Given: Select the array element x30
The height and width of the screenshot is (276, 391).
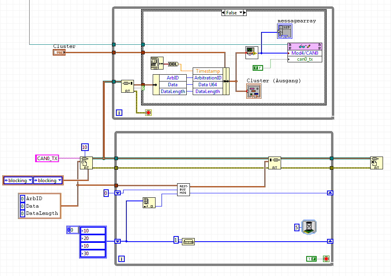Looking at the screenshot, I should tap(93, 253).
